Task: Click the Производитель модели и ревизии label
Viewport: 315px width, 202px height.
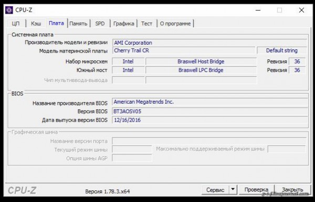Action: coord(66,43)
